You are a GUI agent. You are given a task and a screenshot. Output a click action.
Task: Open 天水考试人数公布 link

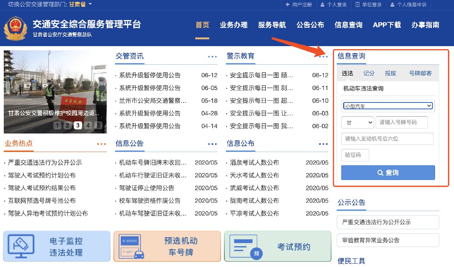click(x=254, y=175)
